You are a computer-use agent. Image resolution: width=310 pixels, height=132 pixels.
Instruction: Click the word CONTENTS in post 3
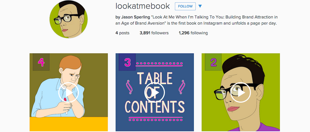pyautogui.click(x=155, y=107)
